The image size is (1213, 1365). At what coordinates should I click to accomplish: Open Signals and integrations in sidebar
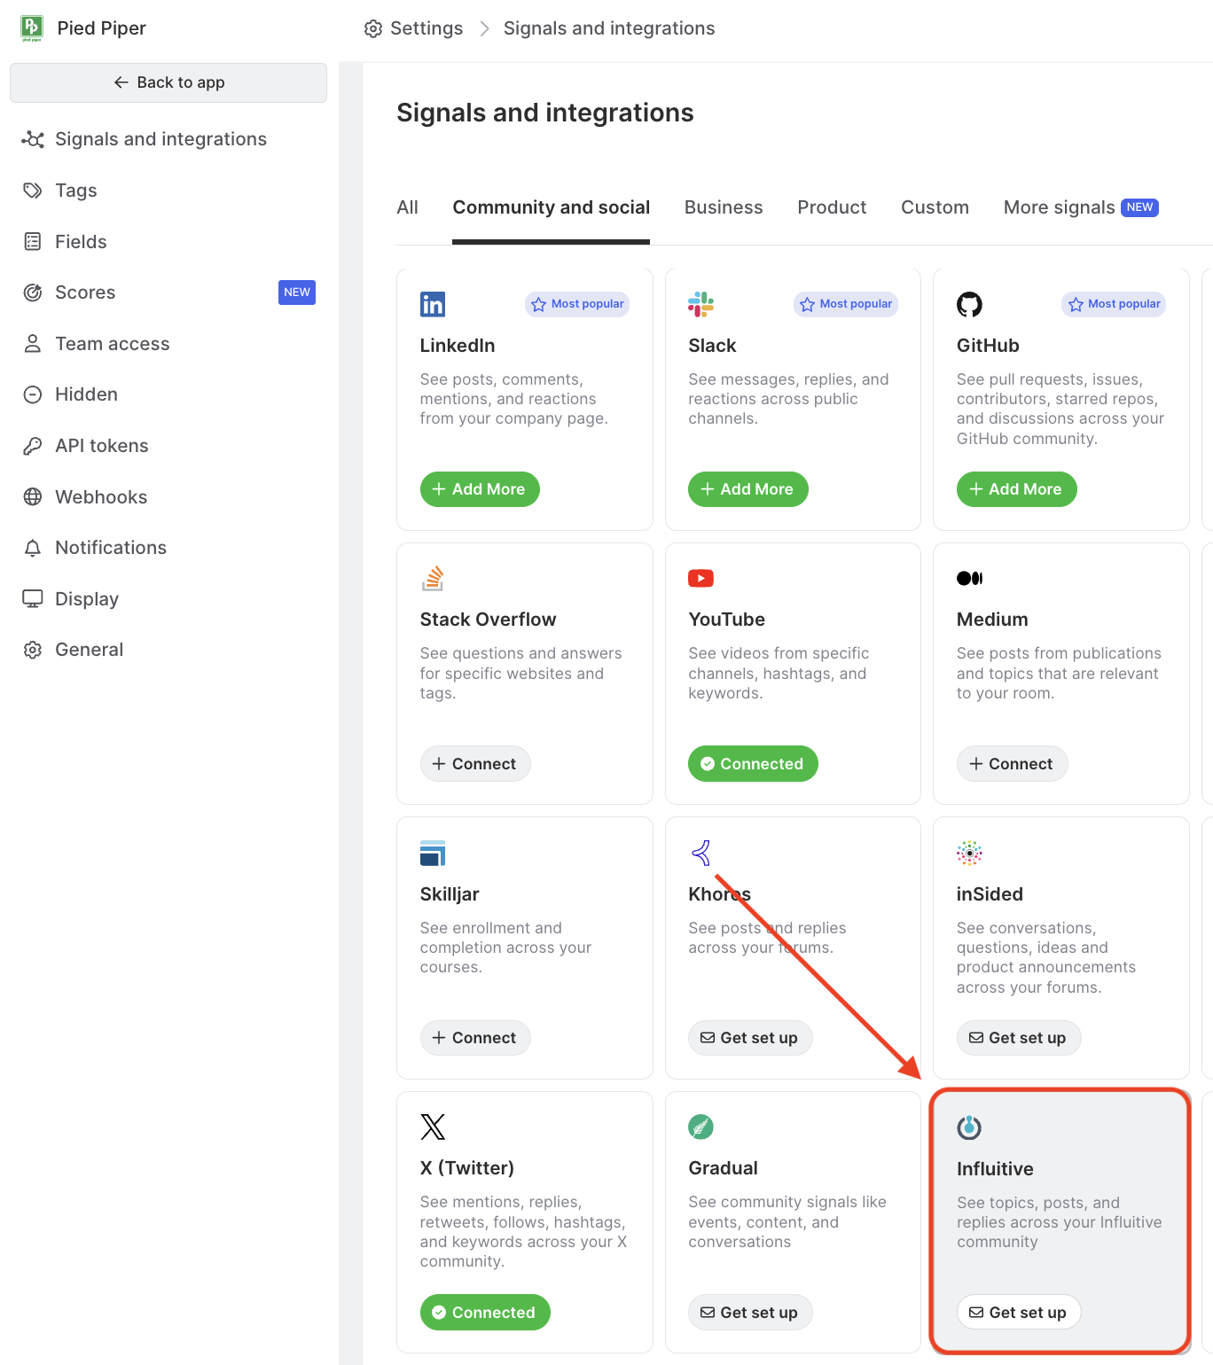tap(160, 139)
